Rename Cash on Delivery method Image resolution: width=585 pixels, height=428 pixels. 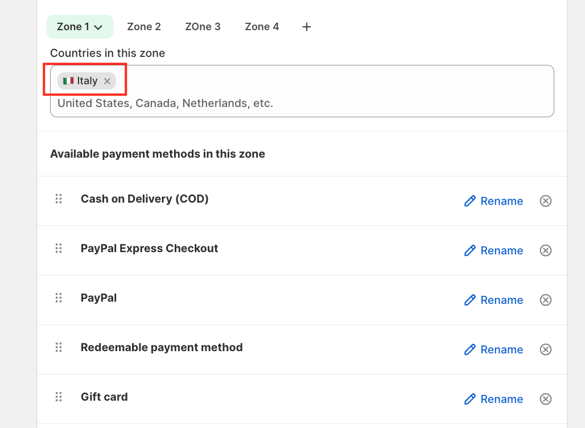[493, 201]
